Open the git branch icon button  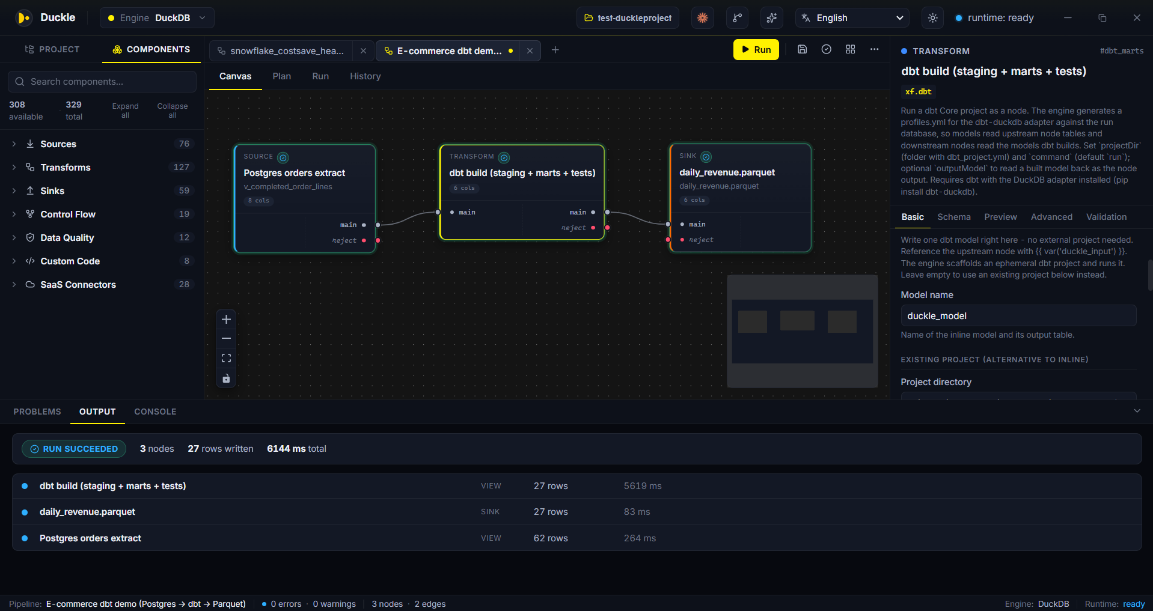[737, 18]
